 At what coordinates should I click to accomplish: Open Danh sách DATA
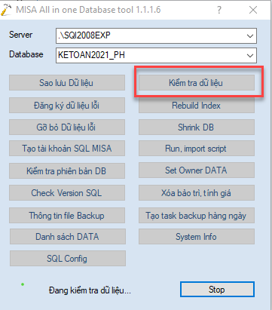coord(68,237)
